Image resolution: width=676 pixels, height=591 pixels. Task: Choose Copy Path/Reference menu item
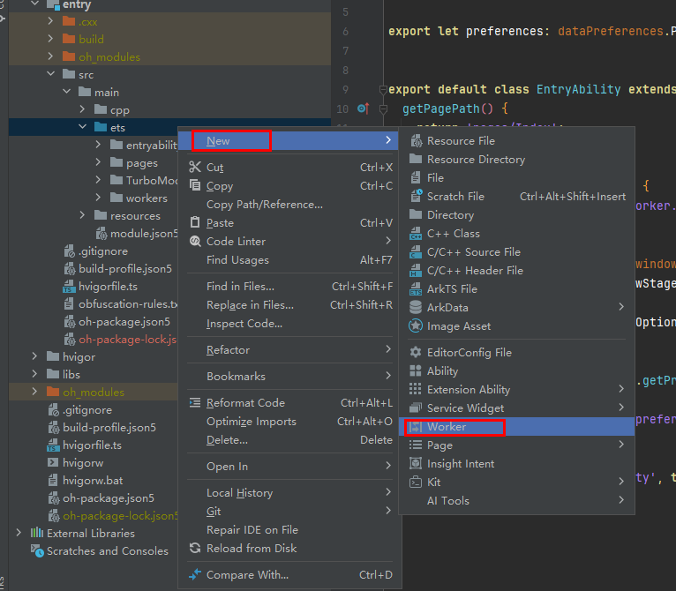coord(289,205)
